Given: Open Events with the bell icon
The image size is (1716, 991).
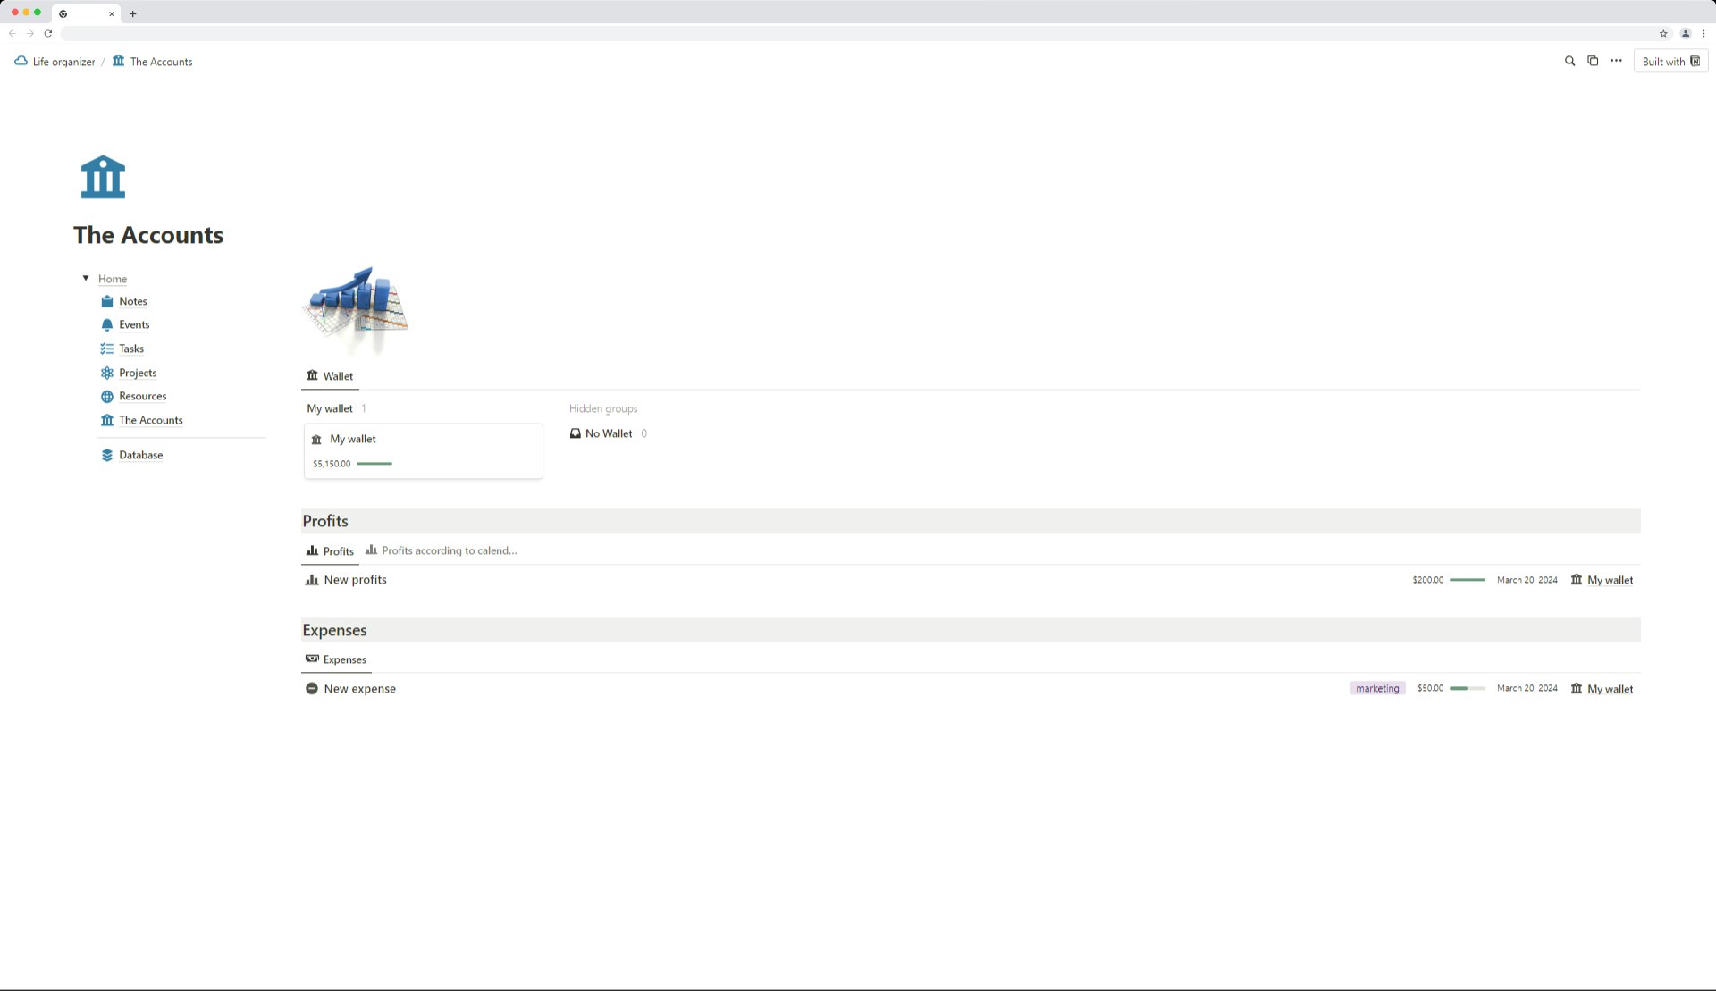Looking at the screenshot, I should 133,324.
